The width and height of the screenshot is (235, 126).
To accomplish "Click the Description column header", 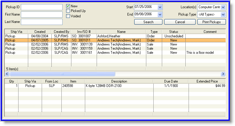I will pos(119,81).
